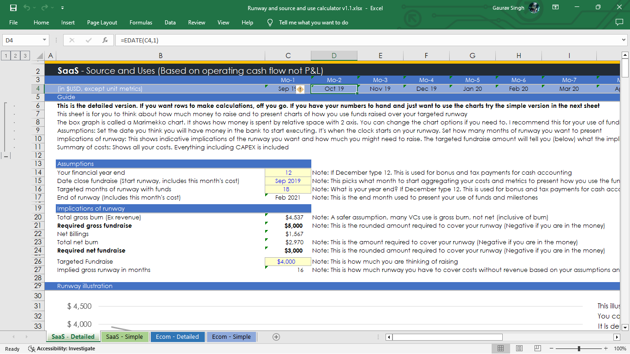This screenshot has height=354, width=630.
Task: Switch to the Formulas ribbon tab
Action: [141, 22]
